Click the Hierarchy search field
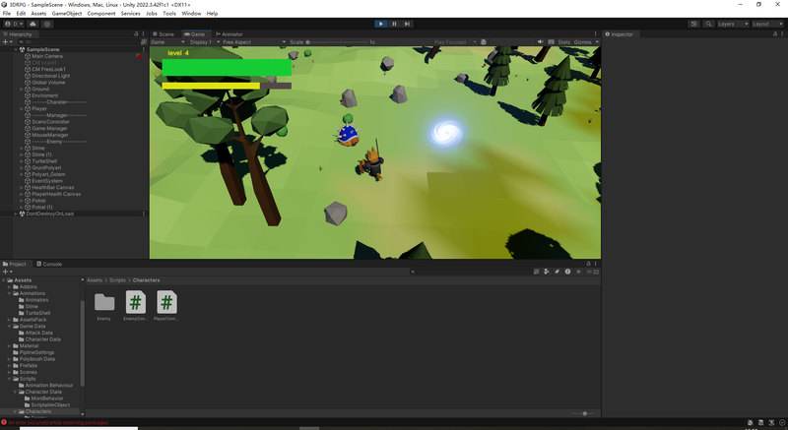 (78, 42)
